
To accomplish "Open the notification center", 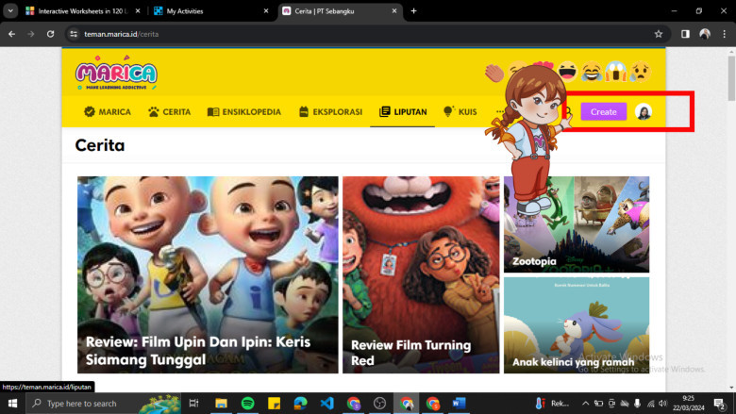I will 720,404.
